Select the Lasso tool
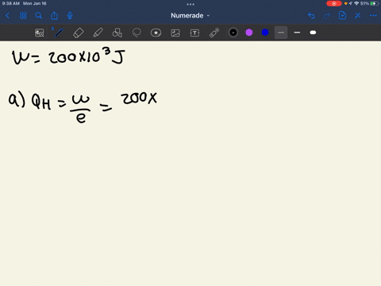The height and width of the screenshot is (286, 381). click(x=137, y=33)
